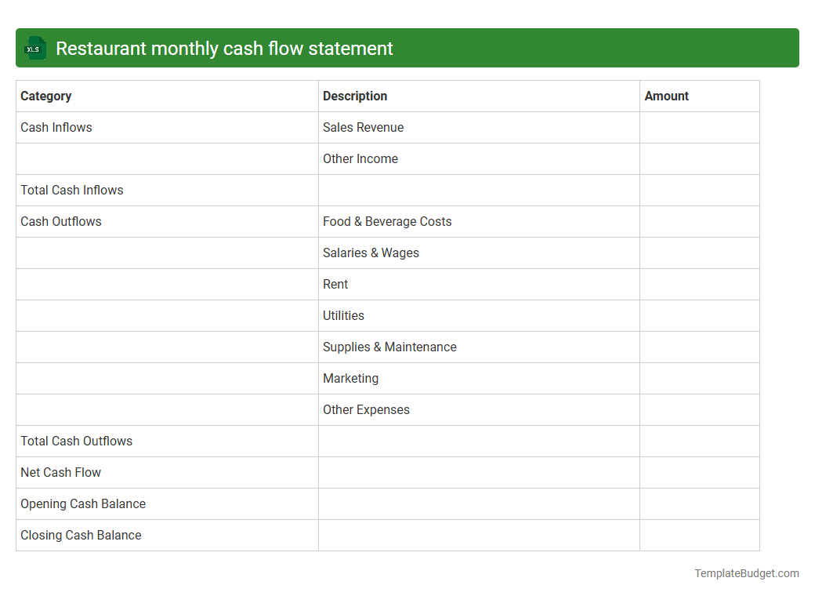Select the Category column header
815x596 pixels.
pyautogui.click(x=46, y=96)
